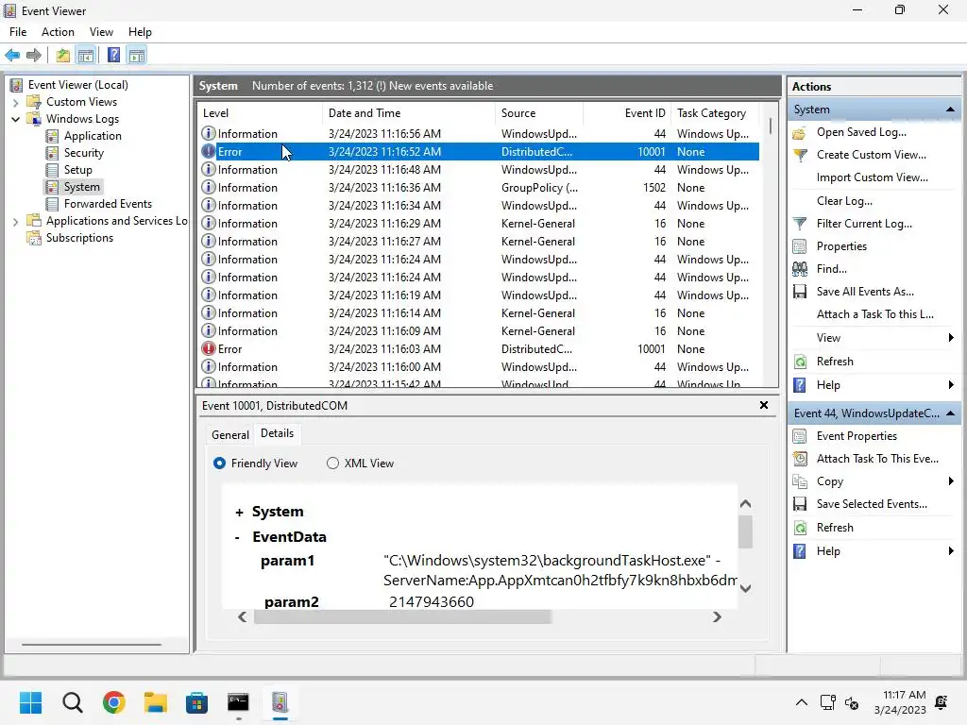Open the View submenu arrow in Actions
This screenshot has height=725, width=967.
(x=951, y=337)
